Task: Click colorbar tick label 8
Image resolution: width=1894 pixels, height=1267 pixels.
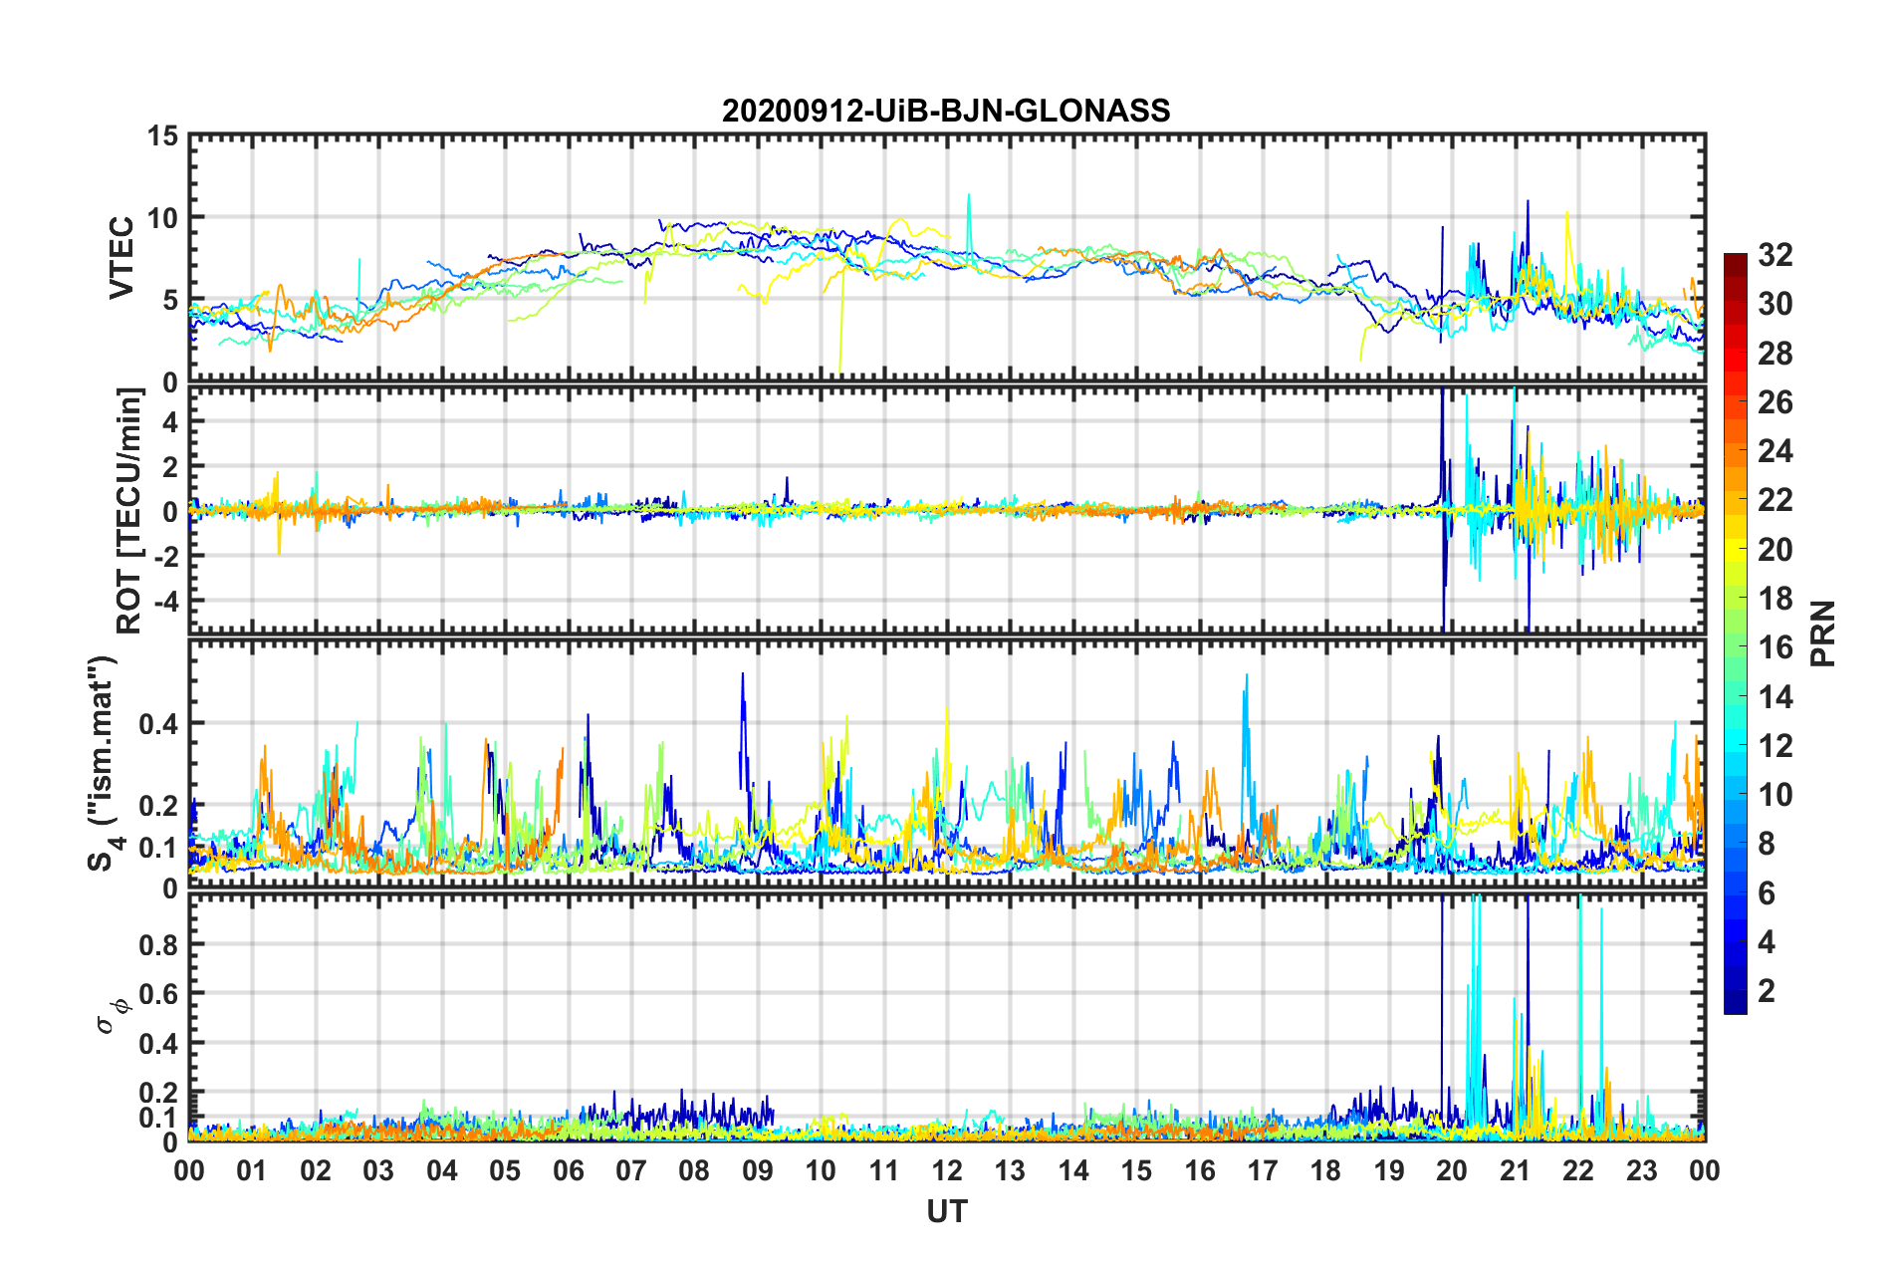Action: pos(1767,844)
